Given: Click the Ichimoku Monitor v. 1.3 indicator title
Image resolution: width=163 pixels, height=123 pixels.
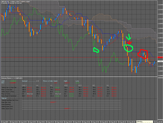Looking at the screenshot, I should point(12,78).
